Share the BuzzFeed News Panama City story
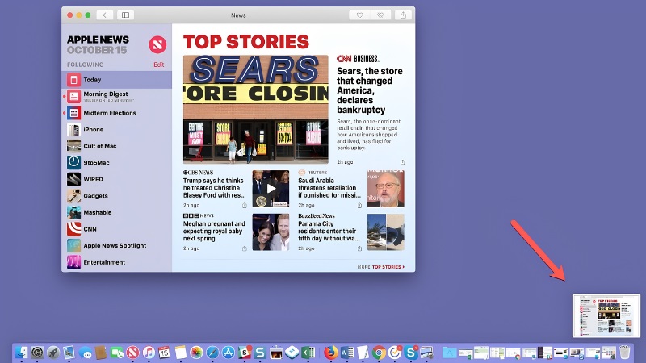 coord(359,248)
